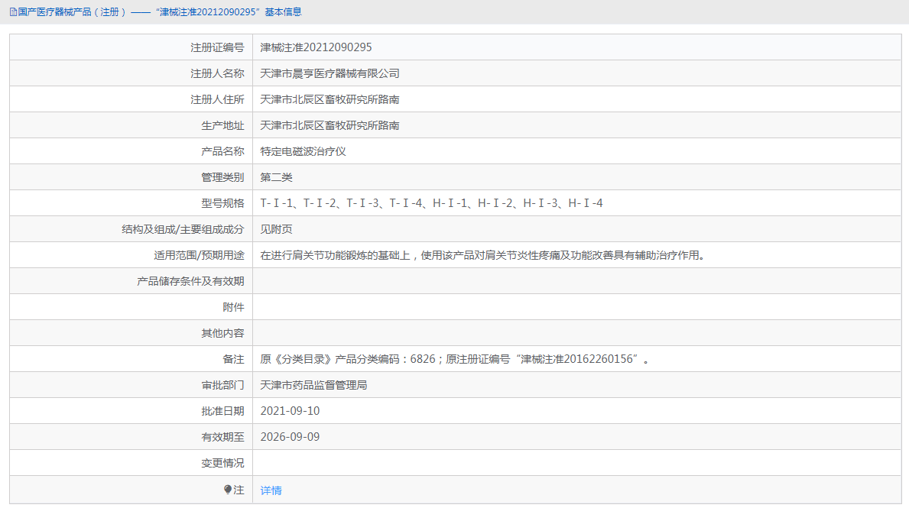The width and height of the screenshot is (909, 508).
Task: Click the 备注 text containing 6826
Action: (455, 359)
